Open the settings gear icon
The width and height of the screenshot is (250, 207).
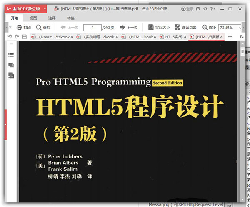pos(205,9)
